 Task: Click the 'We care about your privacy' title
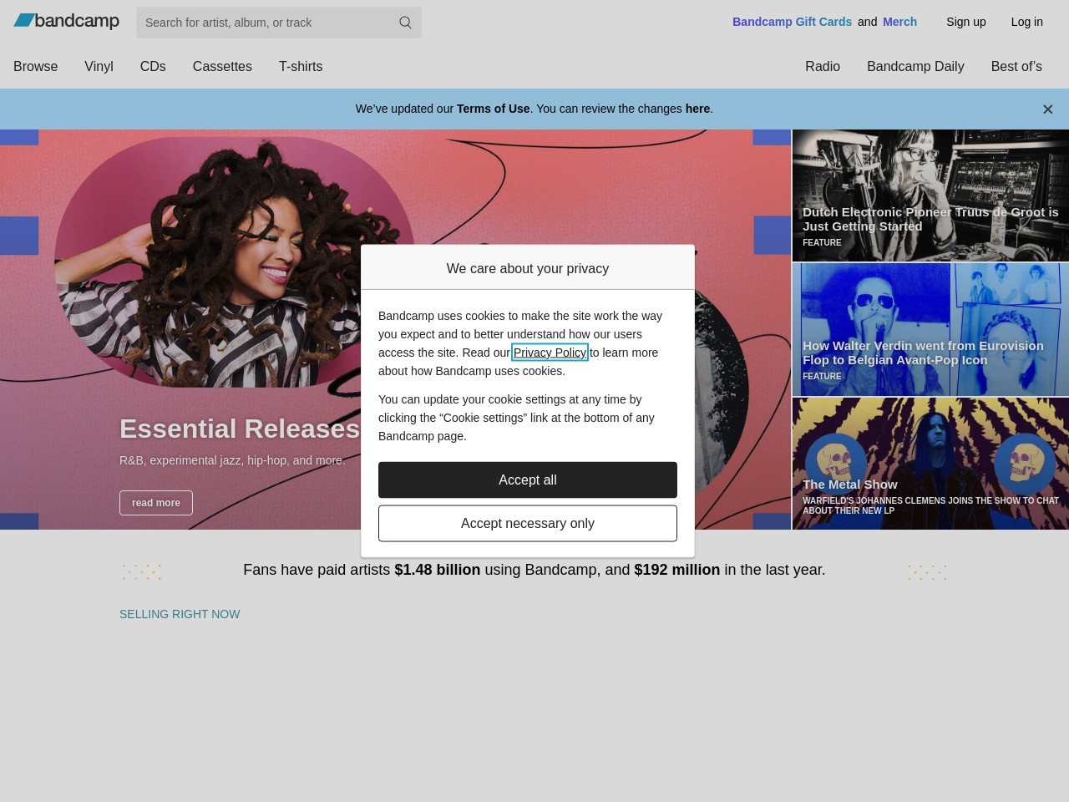click(528, 268)
